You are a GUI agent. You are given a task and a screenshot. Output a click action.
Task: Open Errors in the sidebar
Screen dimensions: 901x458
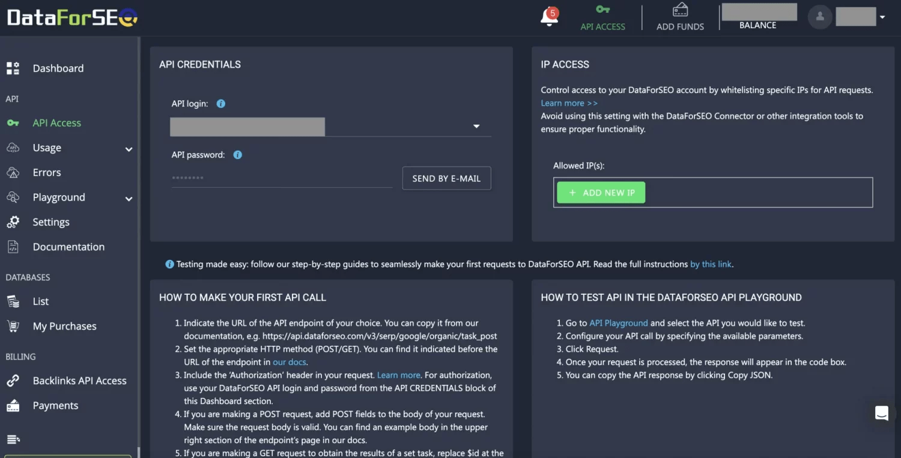(47, 173)
